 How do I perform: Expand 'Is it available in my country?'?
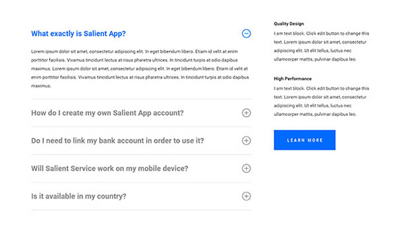coord(79,196)
